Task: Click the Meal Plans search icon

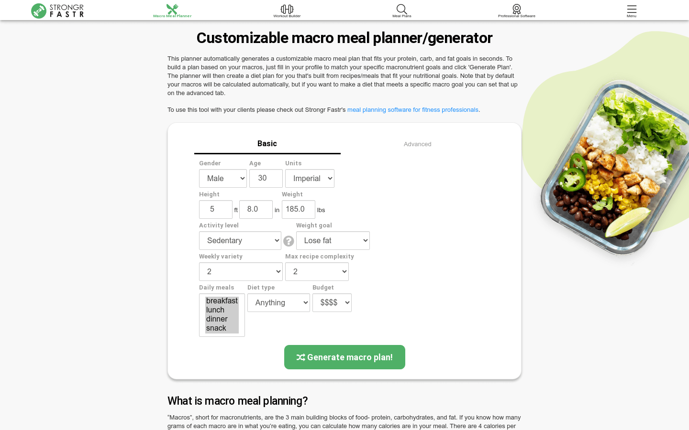Action: tap(402, 10)
